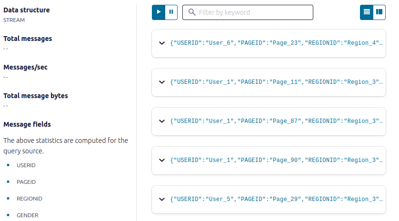The width and height of the screenshot is (399, 221).
Task: Switch to card column view
Action: coord(379,12)
